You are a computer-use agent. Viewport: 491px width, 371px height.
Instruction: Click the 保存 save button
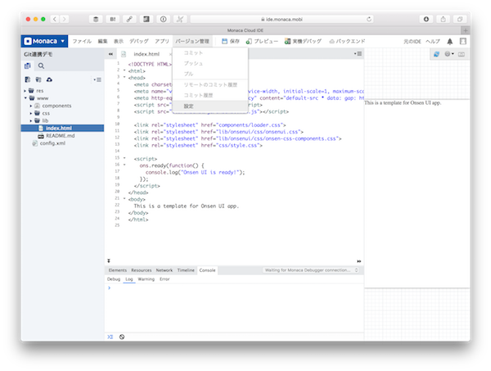point(231,41)
